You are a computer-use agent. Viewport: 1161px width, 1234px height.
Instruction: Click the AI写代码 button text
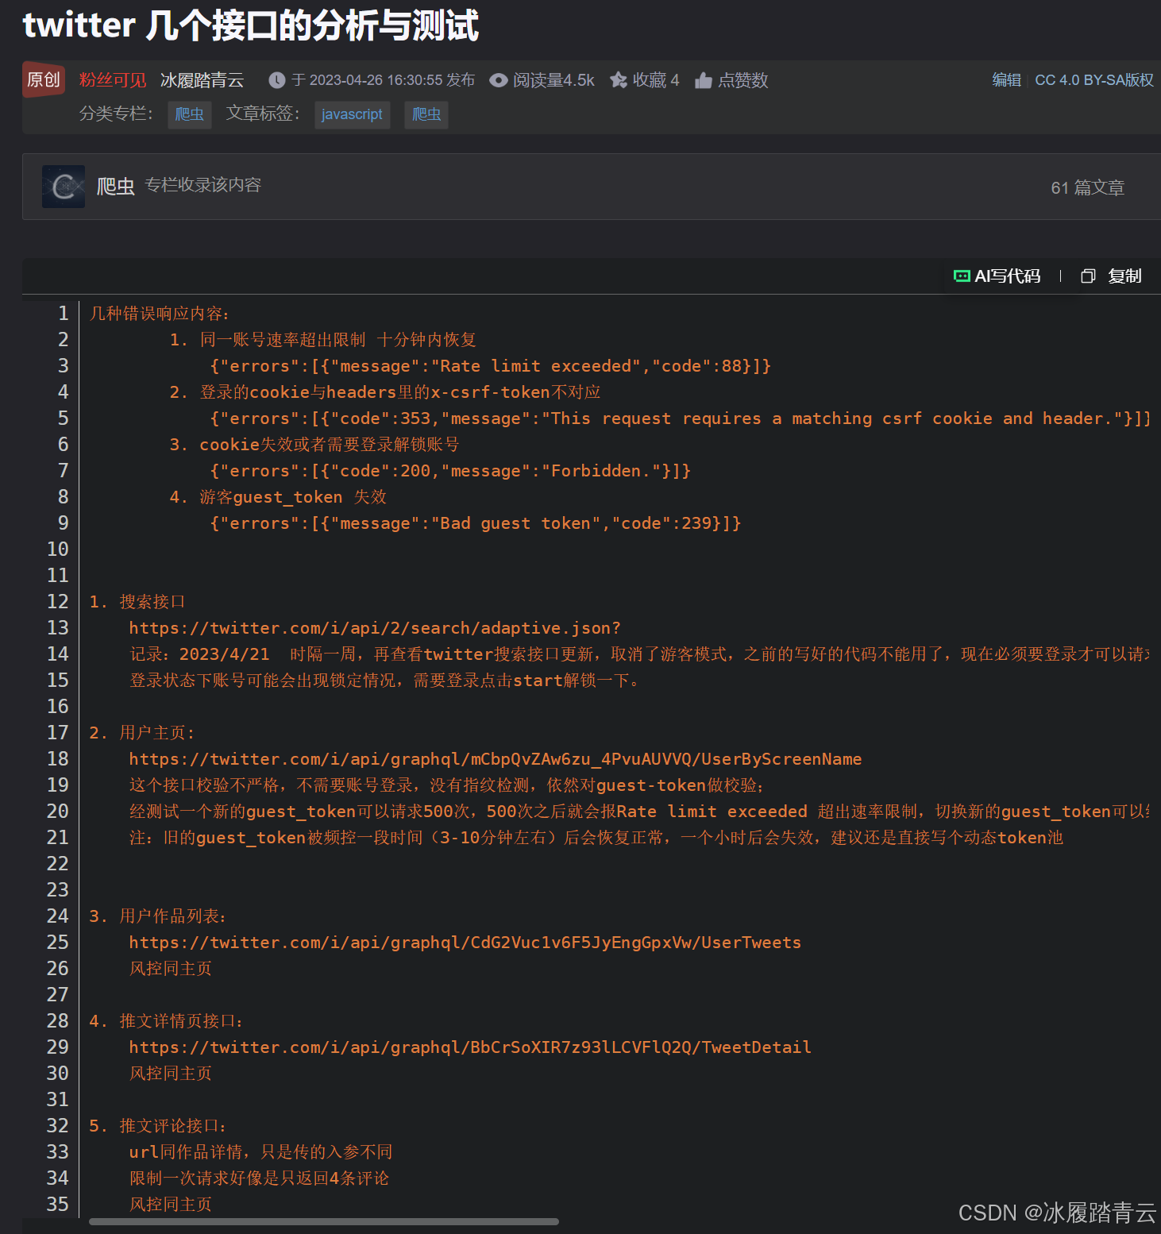tap(1007, 276)
